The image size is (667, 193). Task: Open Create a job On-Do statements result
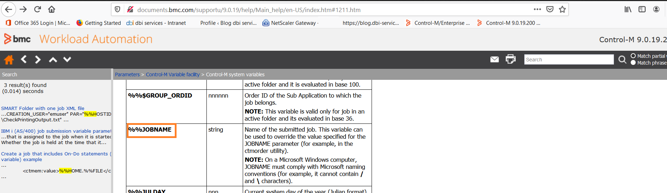(x=56, y=156)
